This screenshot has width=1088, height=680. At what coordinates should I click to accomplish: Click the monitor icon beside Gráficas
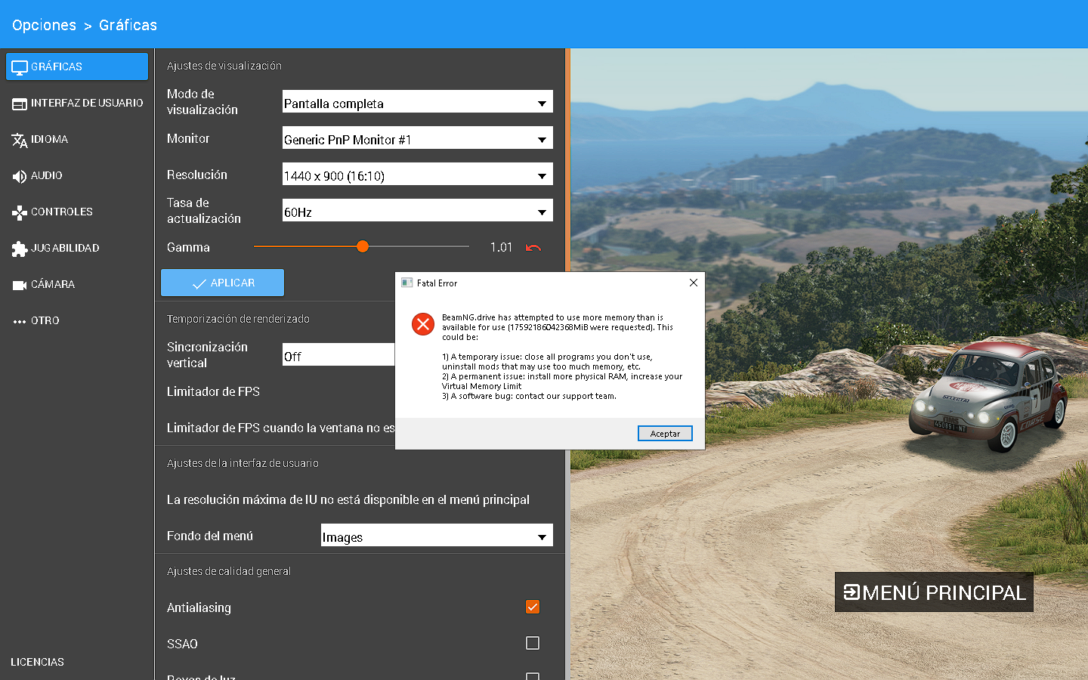[x=20, y=67]
